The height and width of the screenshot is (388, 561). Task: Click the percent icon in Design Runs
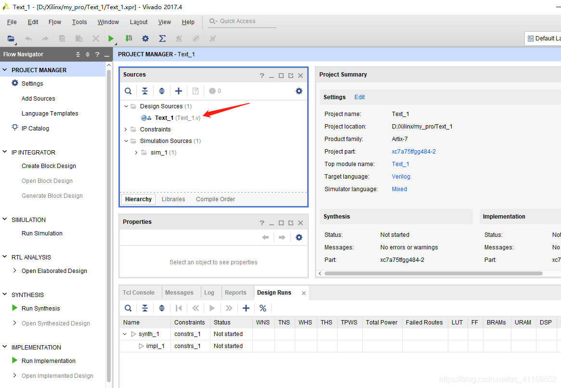point(263,308)
